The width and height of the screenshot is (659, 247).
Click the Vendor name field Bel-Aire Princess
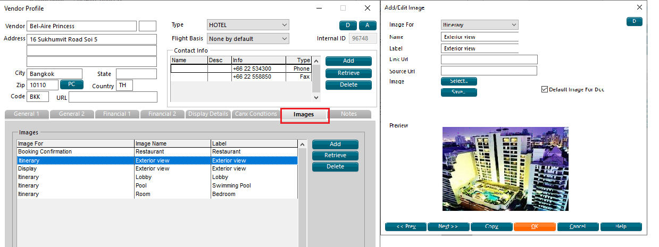(82, 26)
